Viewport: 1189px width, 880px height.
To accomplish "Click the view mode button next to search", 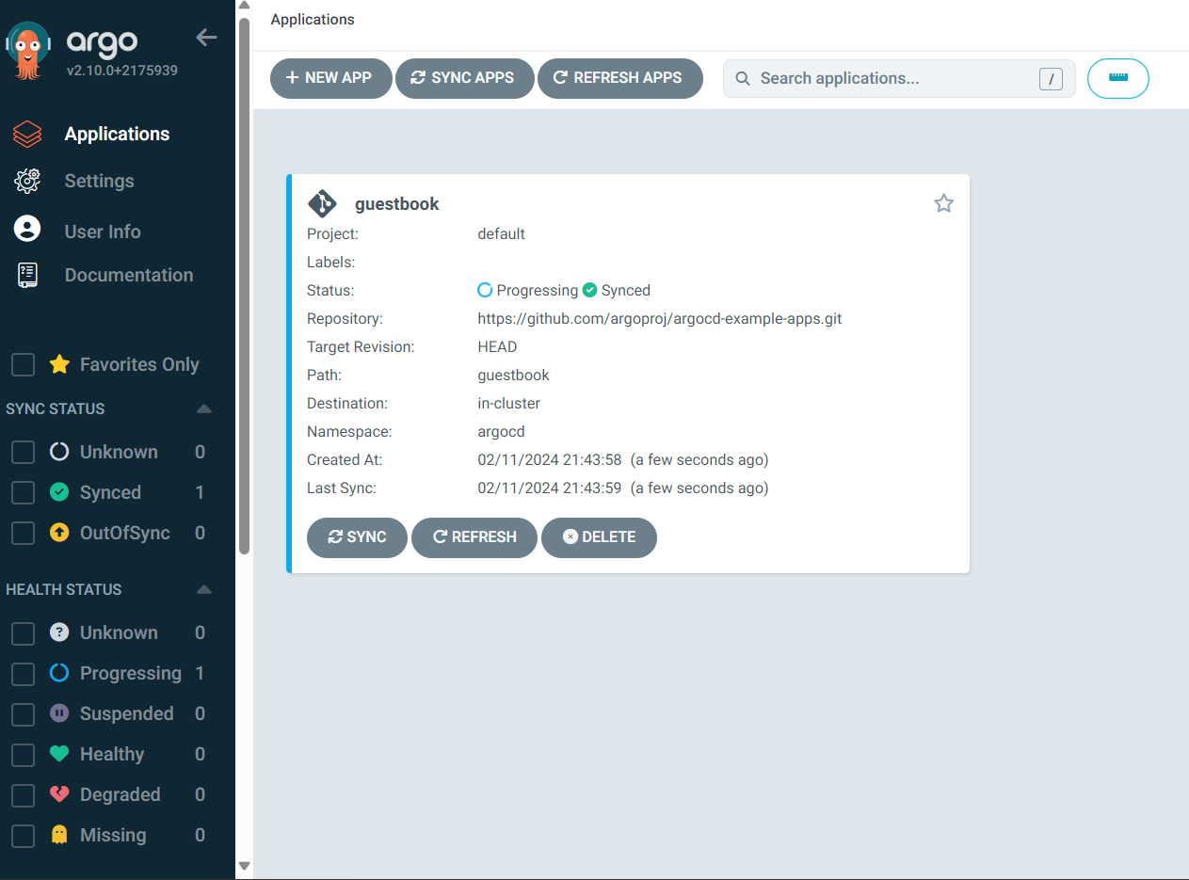I will coord(1118,78).
